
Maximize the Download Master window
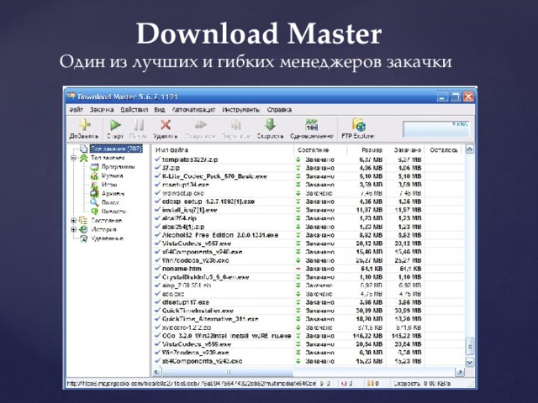pos(456,97)
